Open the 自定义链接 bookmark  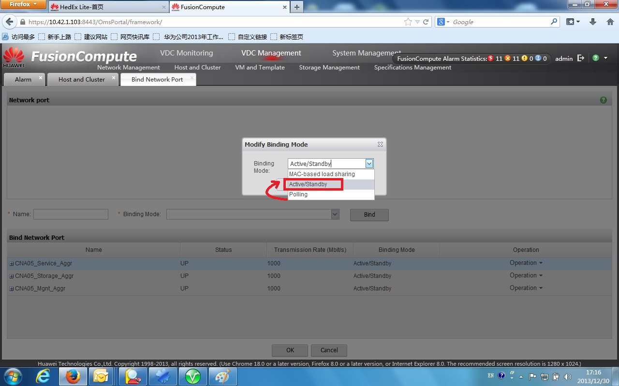tap(248, 37)
